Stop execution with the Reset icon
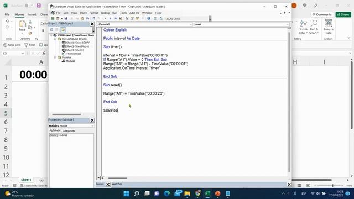Image resolution: width=354 pixels, height=199 pixels. tap(116, 18)
